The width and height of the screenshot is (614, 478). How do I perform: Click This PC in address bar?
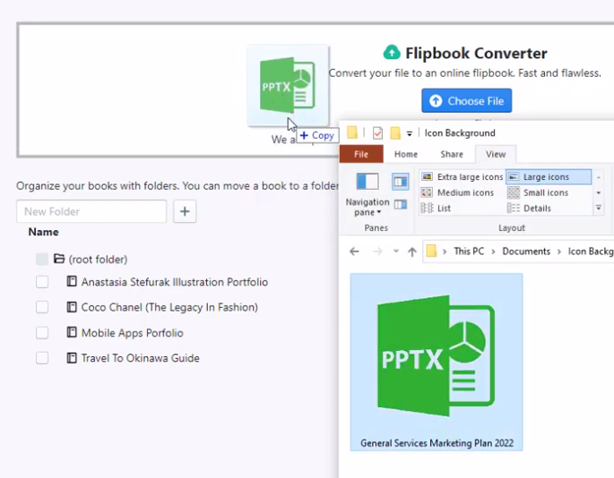(469, 252)
